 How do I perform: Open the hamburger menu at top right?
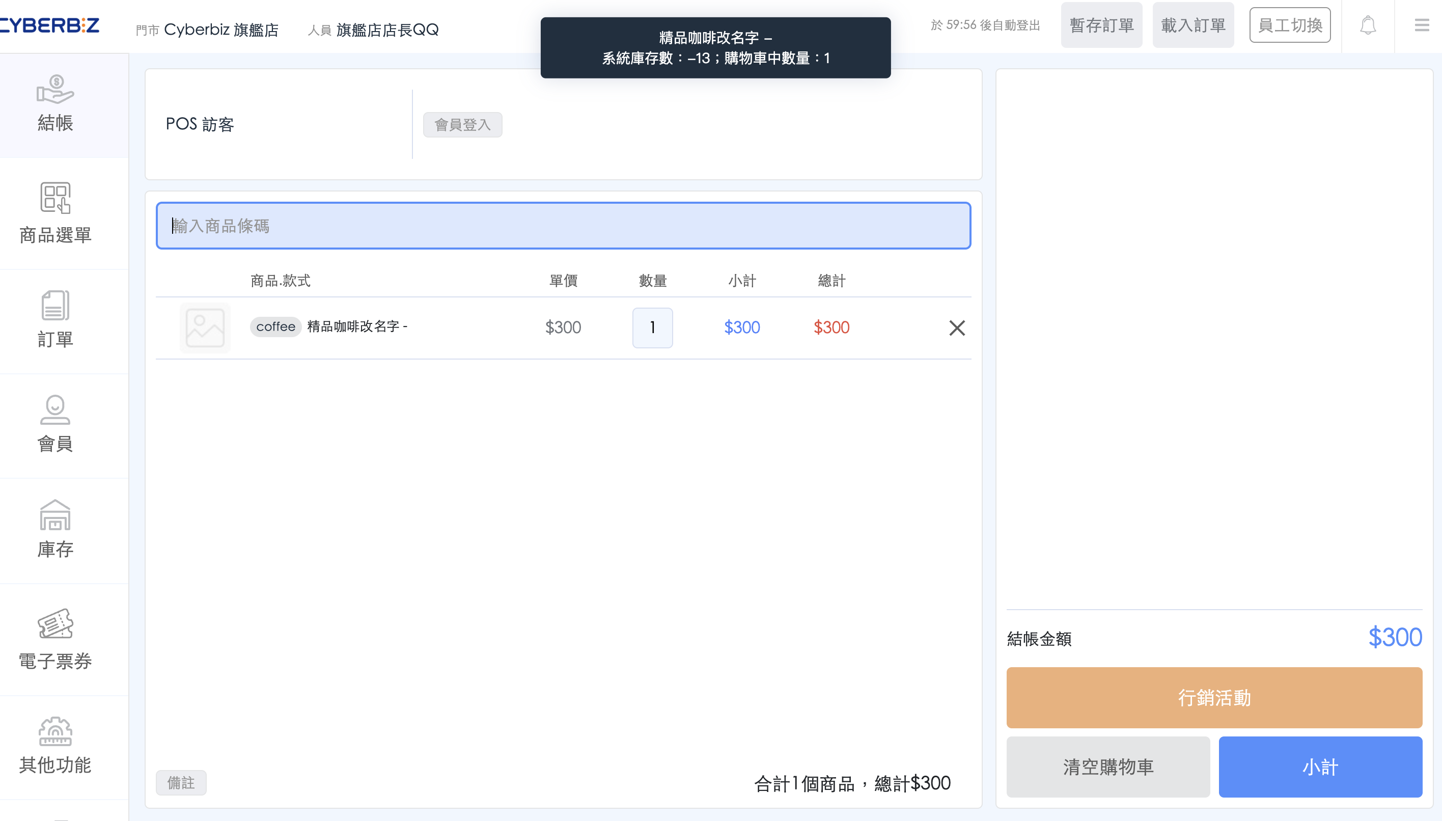[1421, 25]
